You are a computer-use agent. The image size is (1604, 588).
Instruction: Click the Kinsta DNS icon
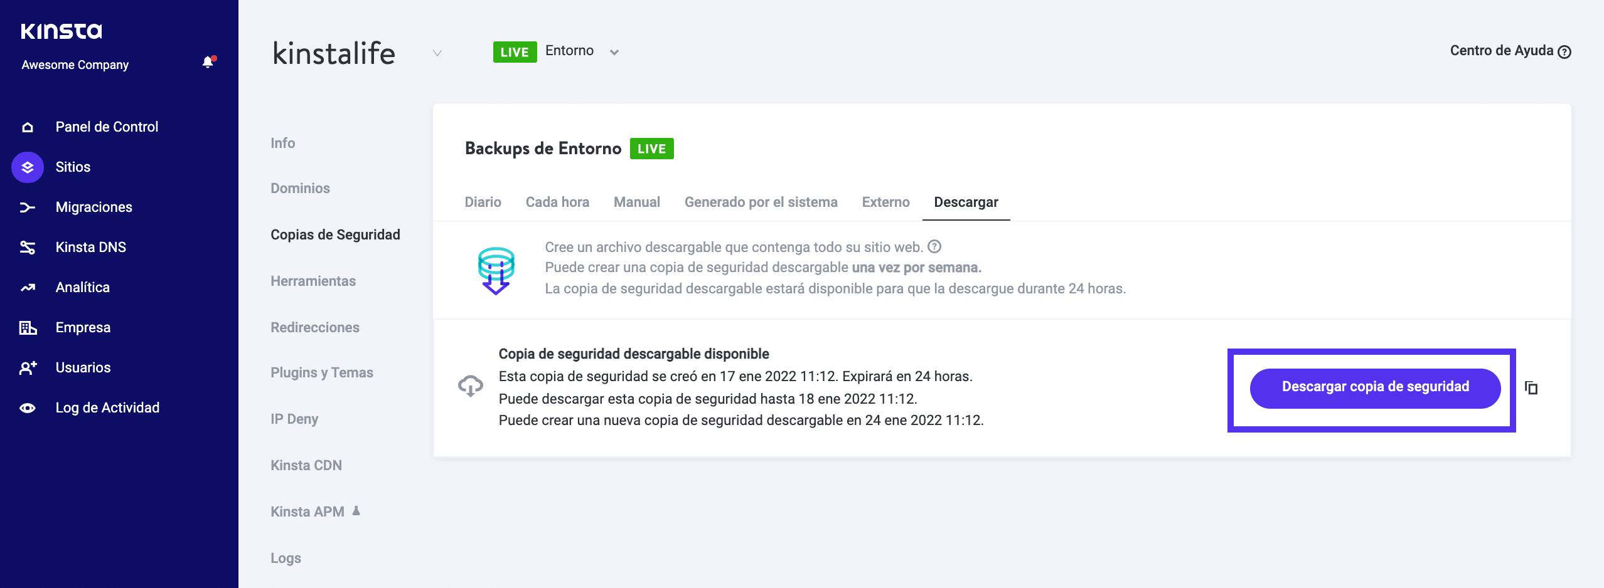coord(28,248)
